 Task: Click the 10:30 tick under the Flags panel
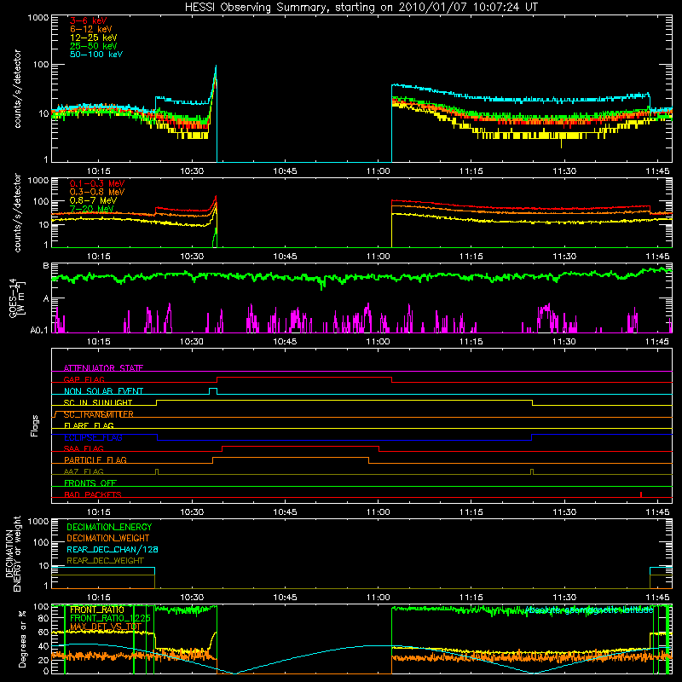(x=192, y=512)
